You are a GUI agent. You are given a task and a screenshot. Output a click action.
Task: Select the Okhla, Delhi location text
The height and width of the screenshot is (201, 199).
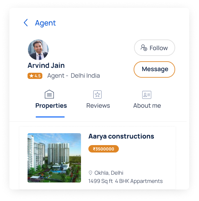click(x=109, y=173)
